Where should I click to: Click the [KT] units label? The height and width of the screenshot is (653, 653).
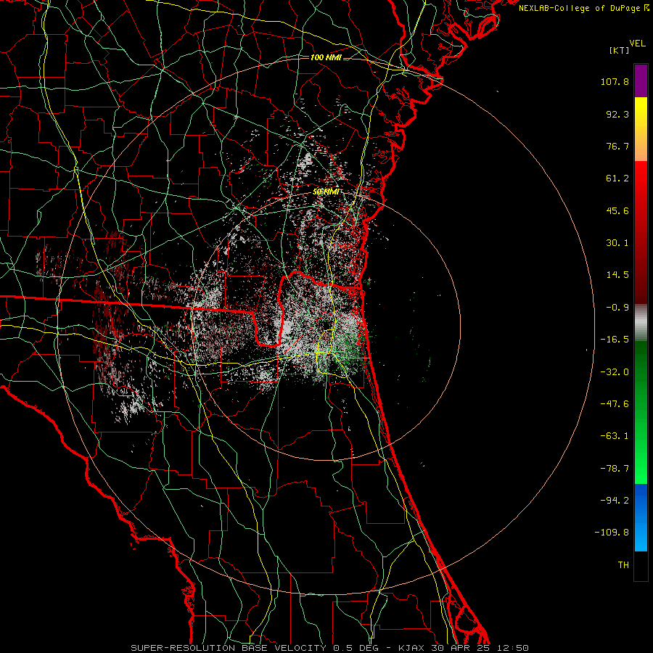(x=619, y=50)
